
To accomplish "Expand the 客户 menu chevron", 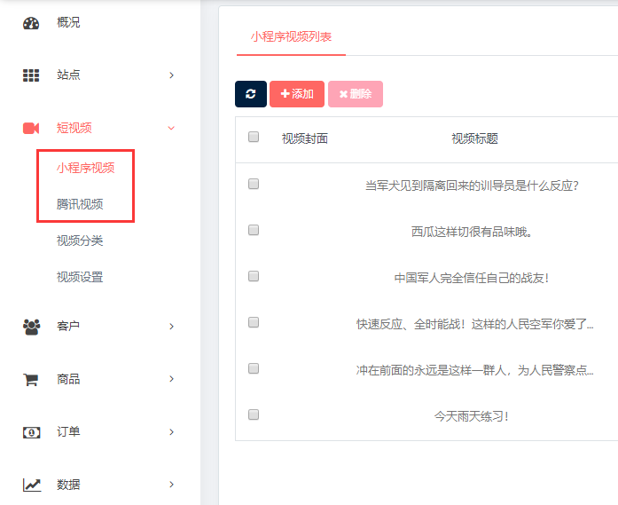I will pyautogui.click(x=171, y=327).
